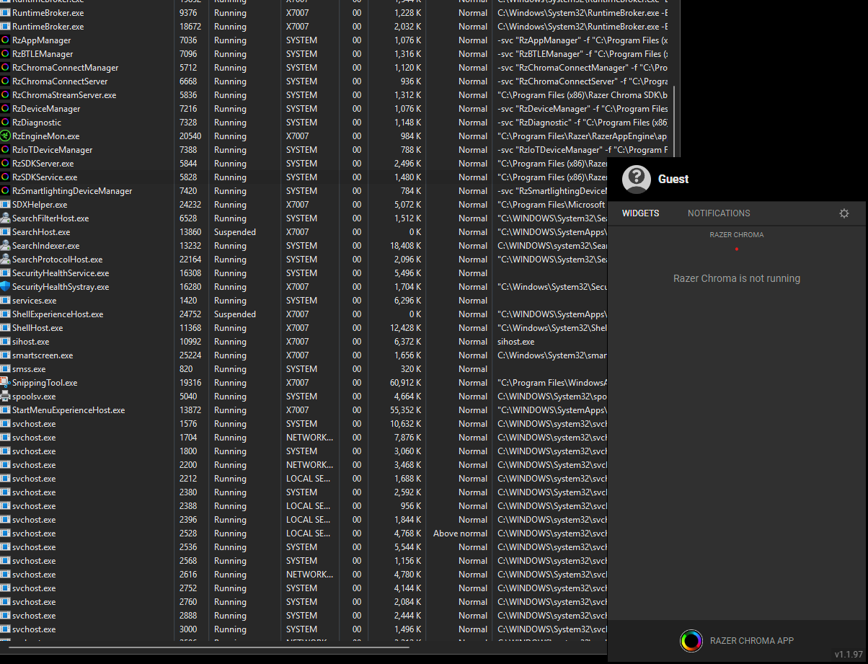
Task: Click the Guest avatar icon
Action: click(x=637, y=180)
